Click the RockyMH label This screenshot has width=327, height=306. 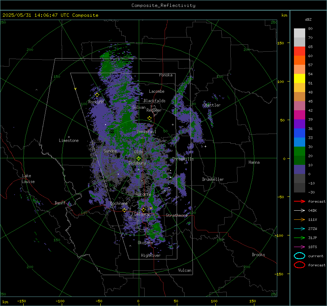[96, 102]
